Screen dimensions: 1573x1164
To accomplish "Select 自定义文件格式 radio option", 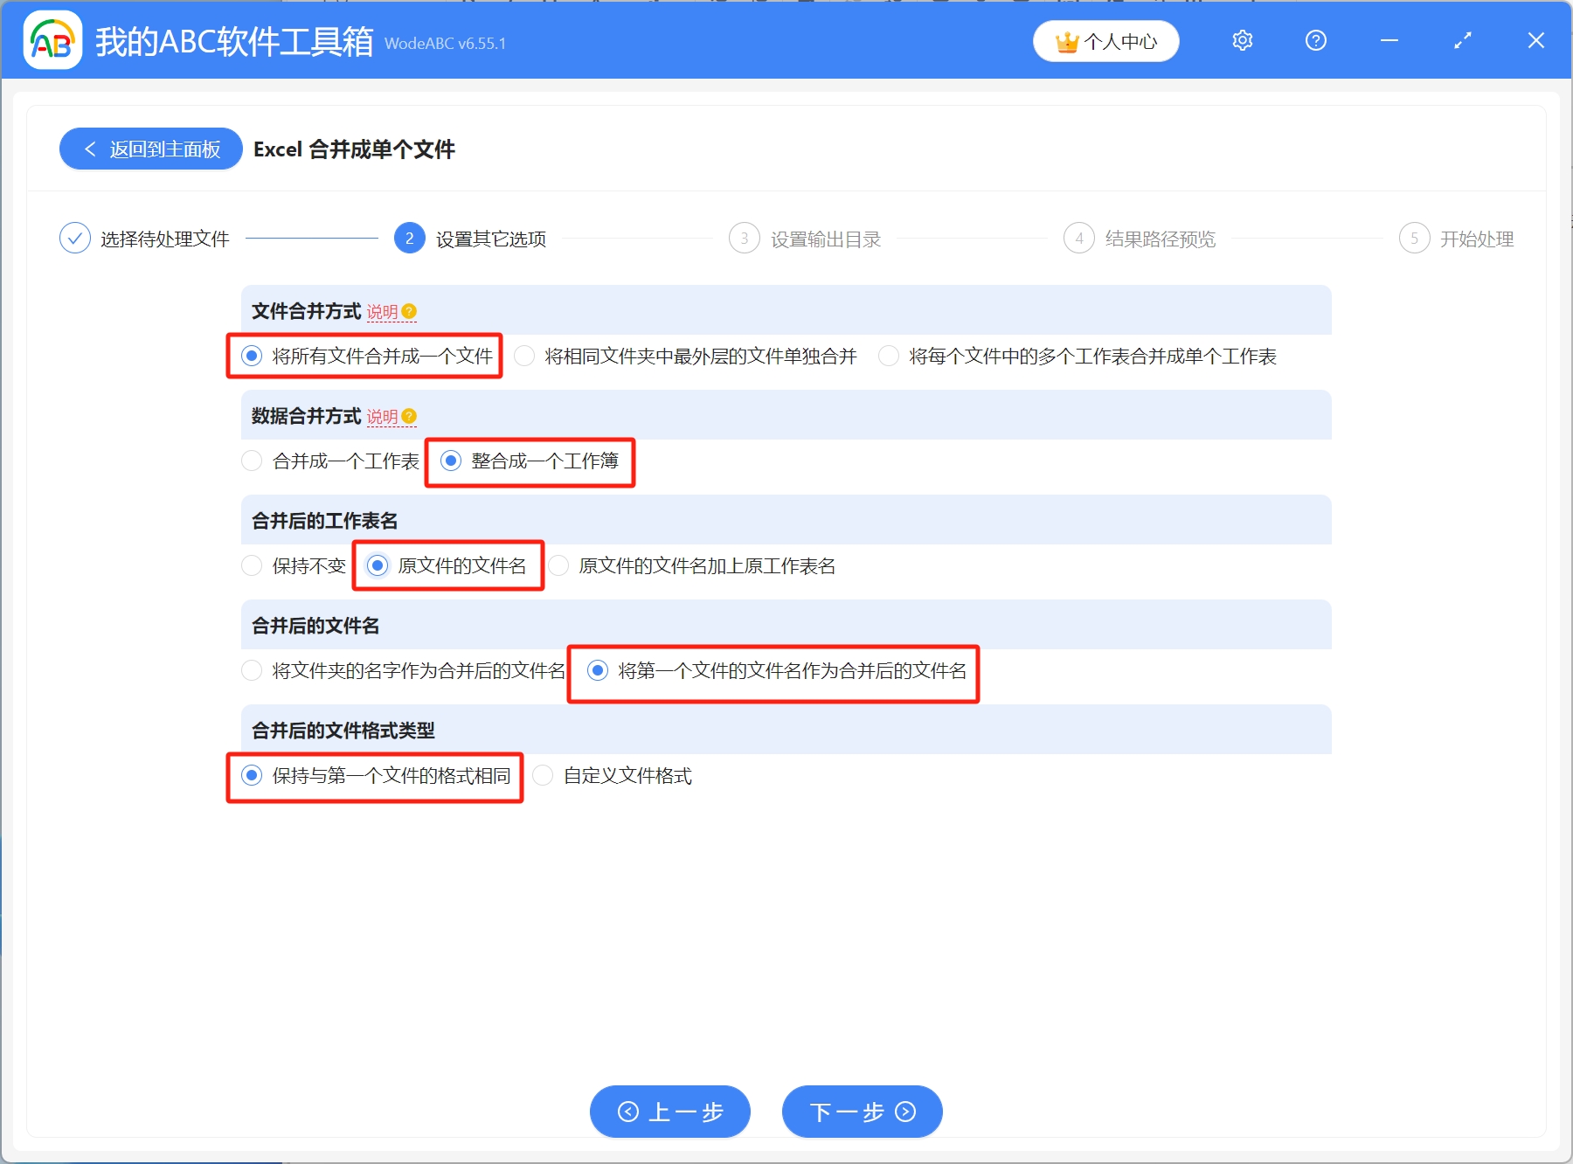I will click(x=543, y=776).
